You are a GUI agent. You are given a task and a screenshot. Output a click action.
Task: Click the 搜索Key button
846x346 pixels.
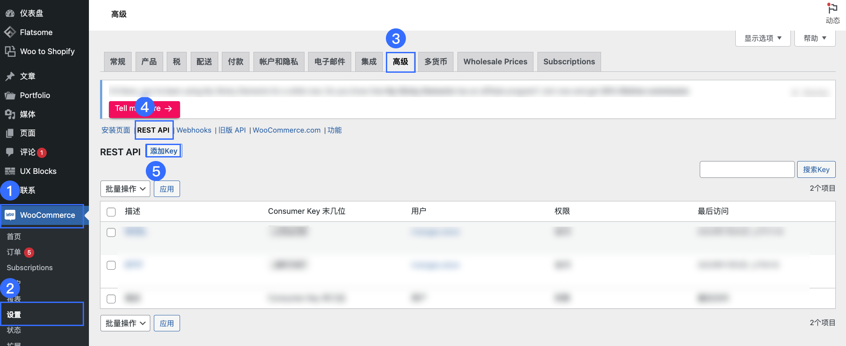[x=816, y=169]
